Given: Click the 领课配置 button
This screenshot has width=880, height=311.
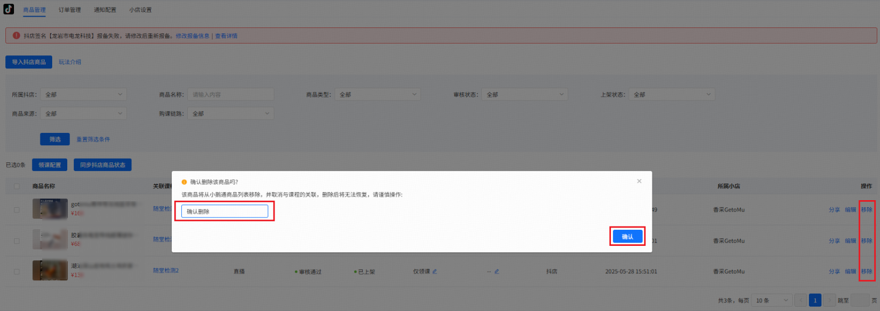Looking at the screenshot, I should pyautogui.click(x=50, y=165).
